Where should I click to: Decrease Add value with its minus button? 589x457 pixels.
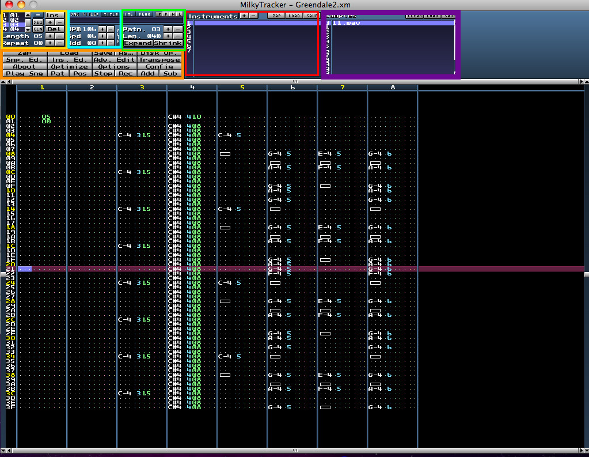pyautogui.click(x=111, y=43)
